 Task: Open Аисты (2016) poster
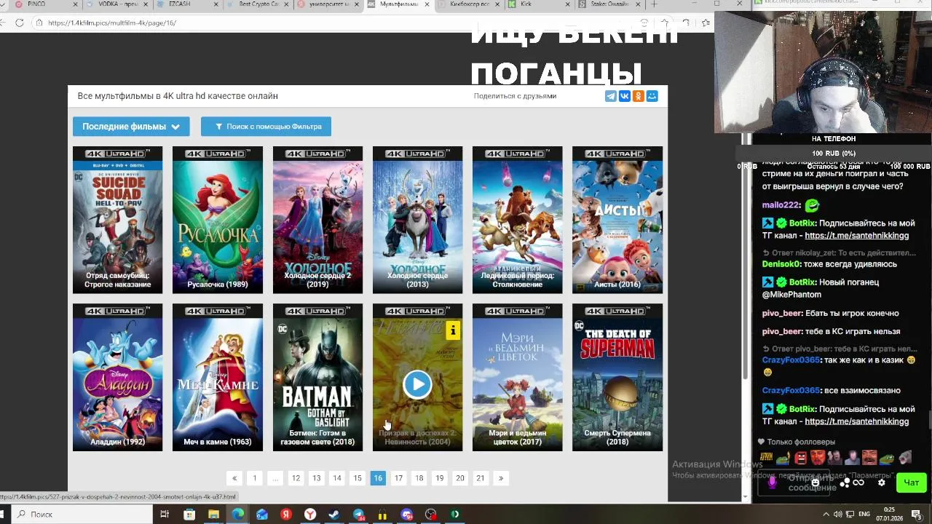tap(617, 220)
